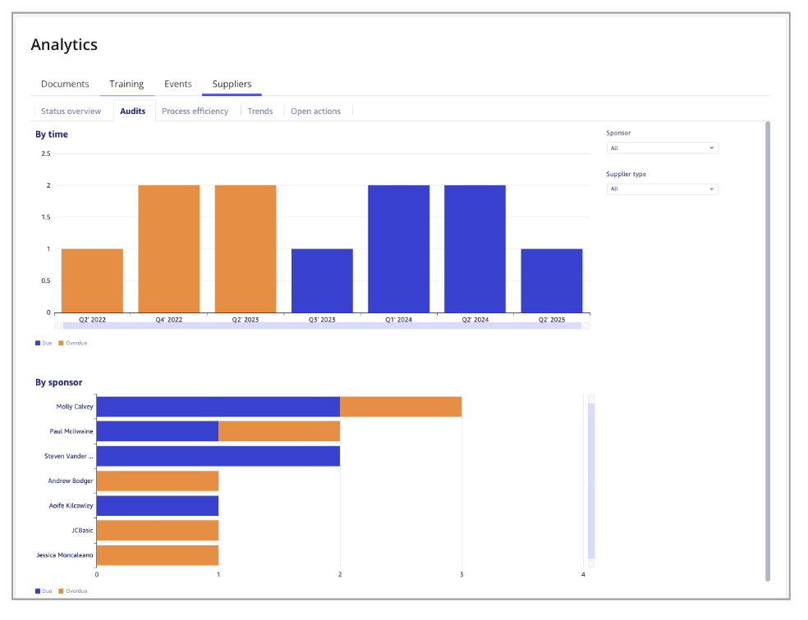
Task: Select the Suppliers tab
Action: pos(232,84)
